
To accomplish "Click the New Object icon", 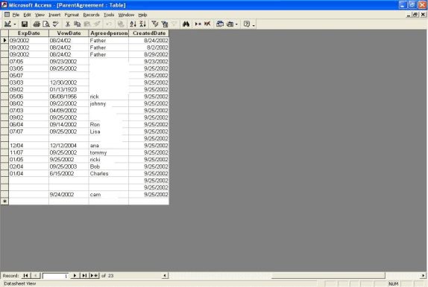I will point(230,25).
